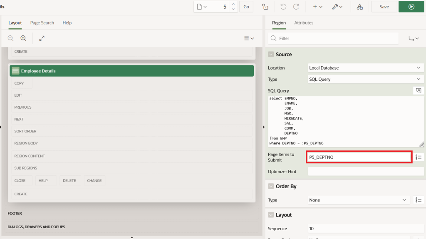Click the bottom pane collapse arrow
The width and height of the screenshot is (426, 239).
tap(132, 237)
